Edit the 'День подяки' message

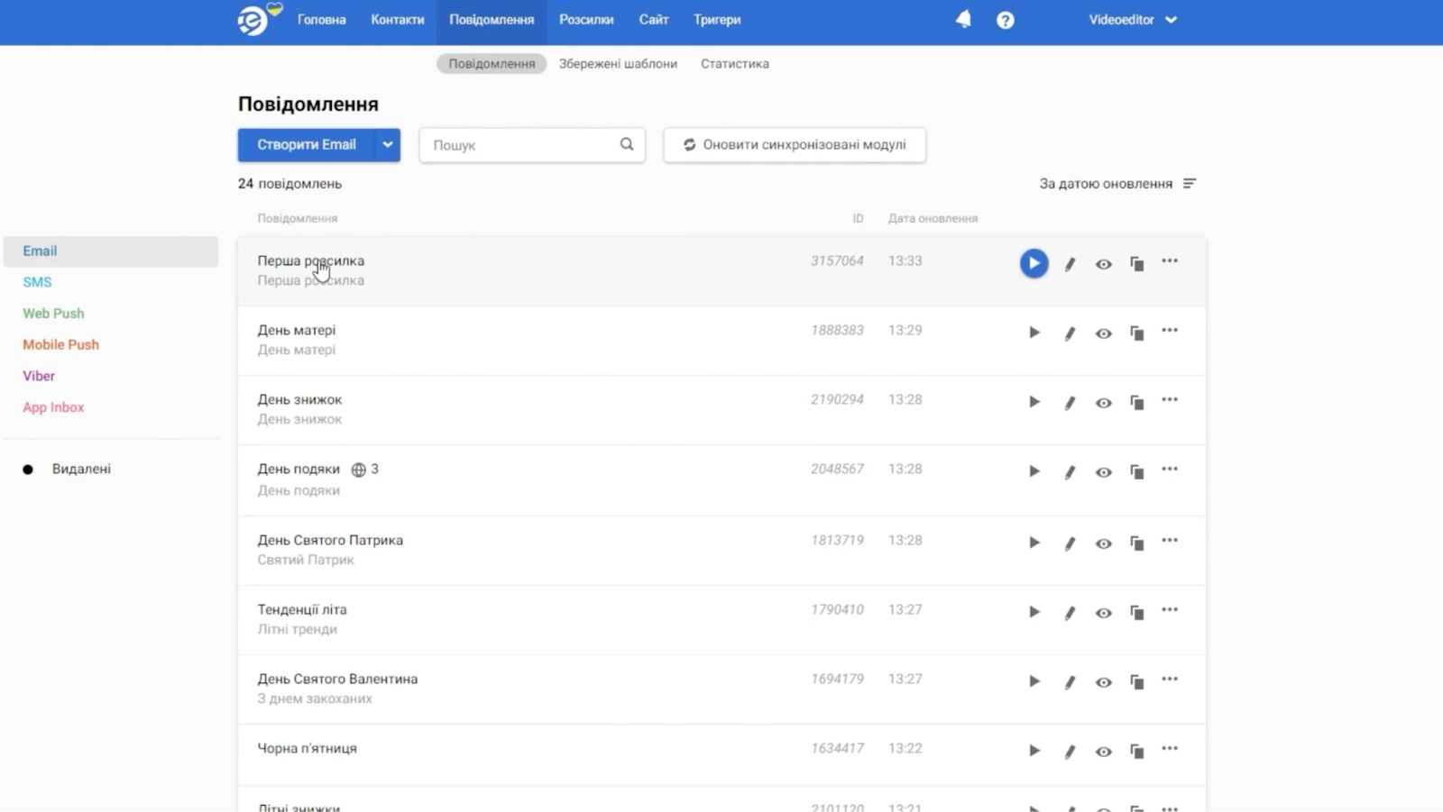[x=1070, y=472]
